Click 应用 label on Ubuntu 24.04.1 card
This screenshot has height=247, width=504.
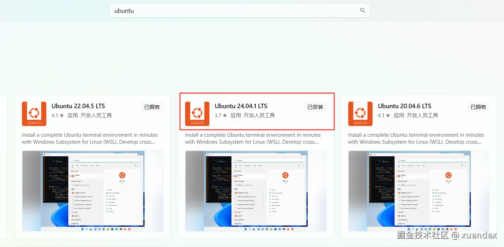pyautogui.click(x=236, y=115)
